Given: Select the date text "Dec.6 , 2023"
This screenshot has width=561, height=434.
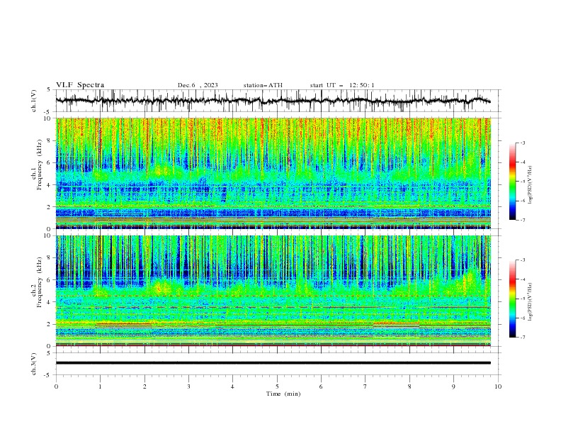Looking at the screenshot, I should click(x=198, y=85).
